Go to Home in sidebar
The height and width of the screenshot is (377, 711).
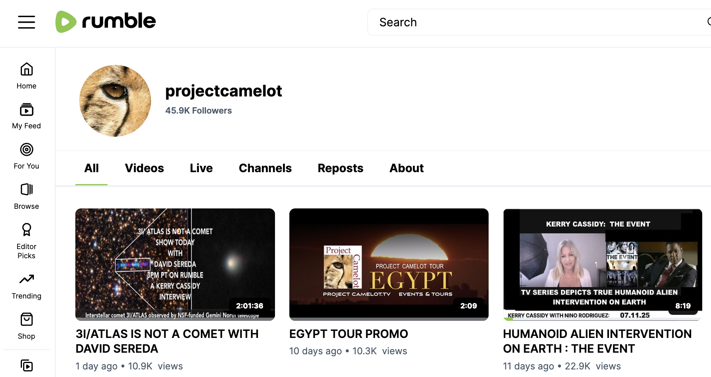click(x=26, y=76)
